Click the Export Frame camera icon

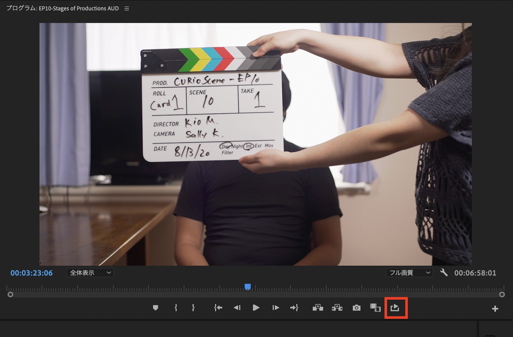(x=357, y=308)
